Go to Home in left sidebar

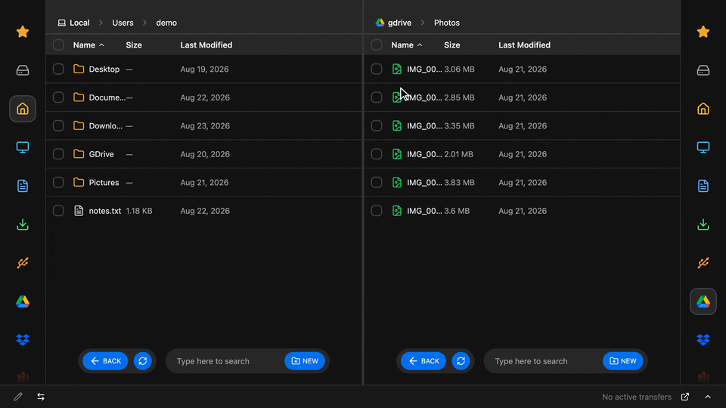(23, 109)
